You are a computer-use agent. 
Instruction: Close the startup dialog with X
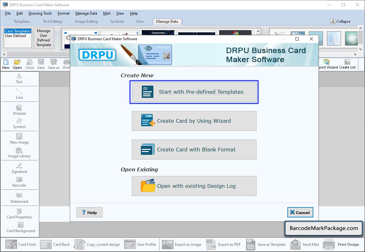tap(311, 39)
